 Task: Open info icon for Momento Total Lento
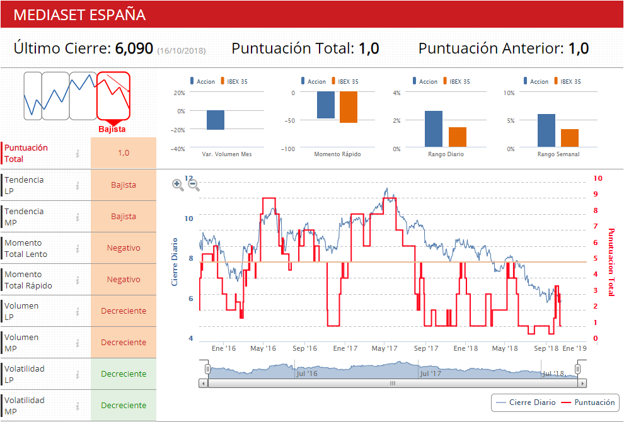click(x=78, y=249)
